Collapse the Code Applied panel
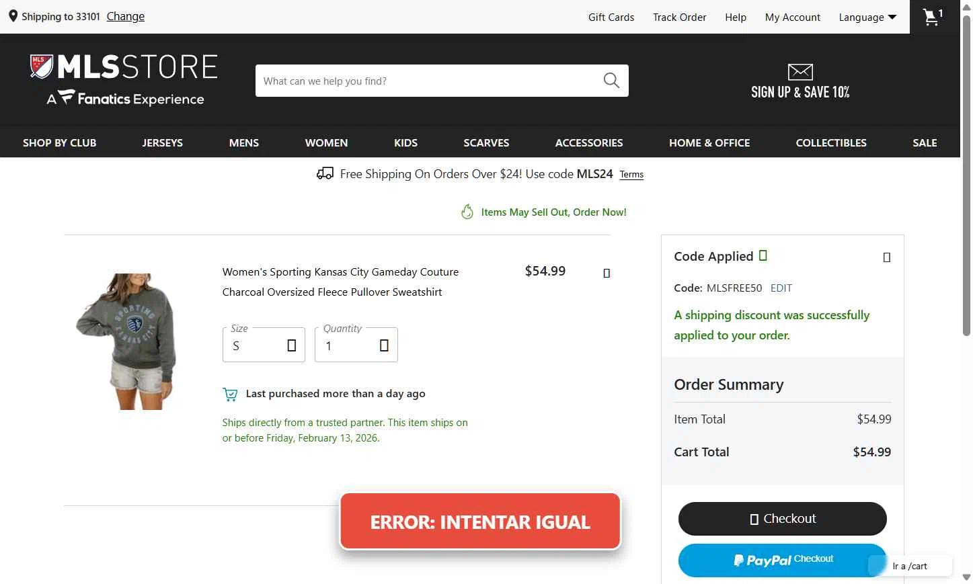The image size is (973, 584). 886,257
